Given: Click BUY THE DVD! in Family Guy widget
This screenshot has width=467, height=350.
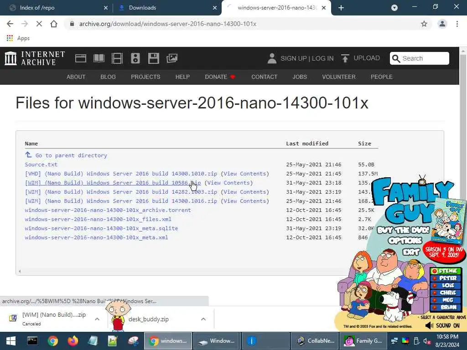Looking at the screenshot, I should pyautogui.click(x=404, y=230).
